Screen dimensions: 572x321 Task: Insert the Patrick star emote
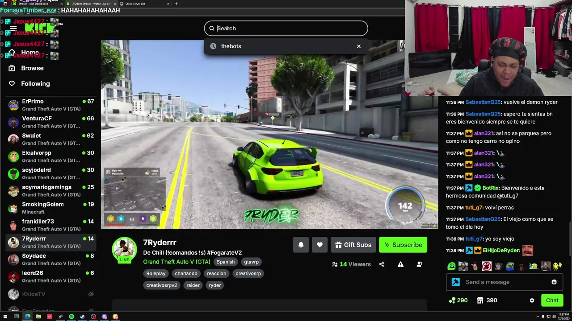point(475,267)
